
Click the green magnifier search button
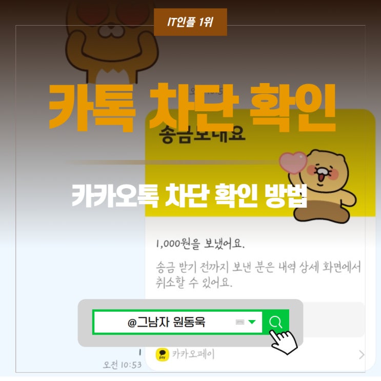tap(275, 322)
